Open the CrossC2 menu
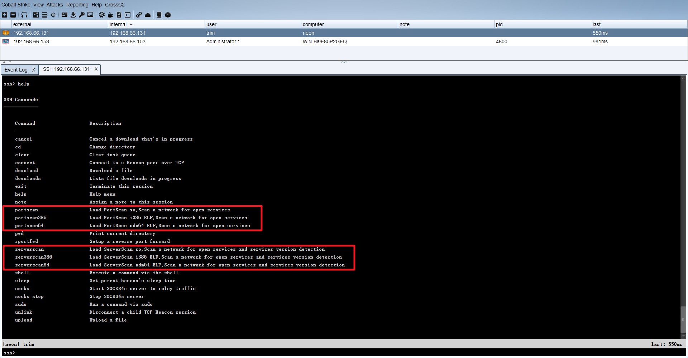This screenshot has height=358, width=688. 115,5
